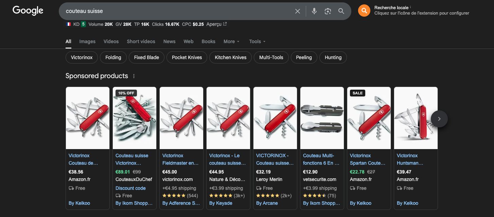Click the €12.90 price text
Screen dimensions: 494x217
310,172
